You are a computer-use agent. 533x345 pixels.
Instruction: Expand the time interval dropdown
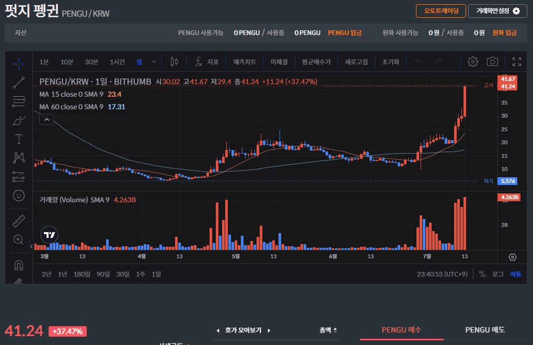pos(154,62)
